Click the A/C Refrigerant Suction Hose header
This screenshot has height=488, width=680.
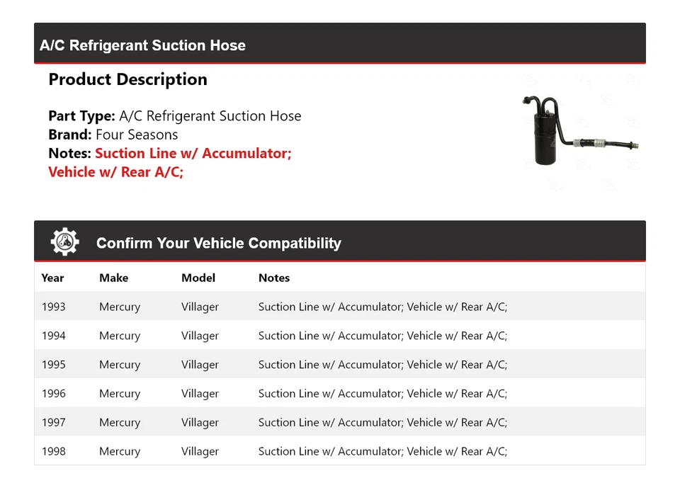click(142, 45)
